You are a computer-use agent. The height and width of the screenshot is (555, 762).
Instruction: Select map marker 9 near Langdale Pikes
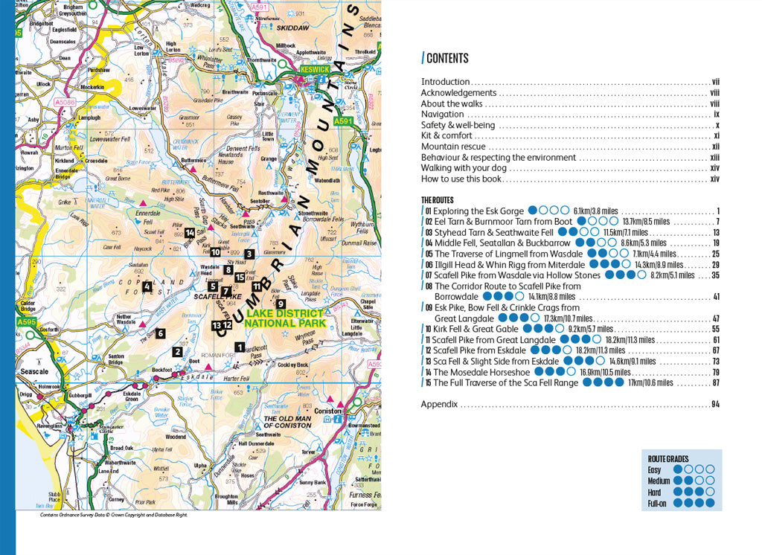(x=281, y=304)
